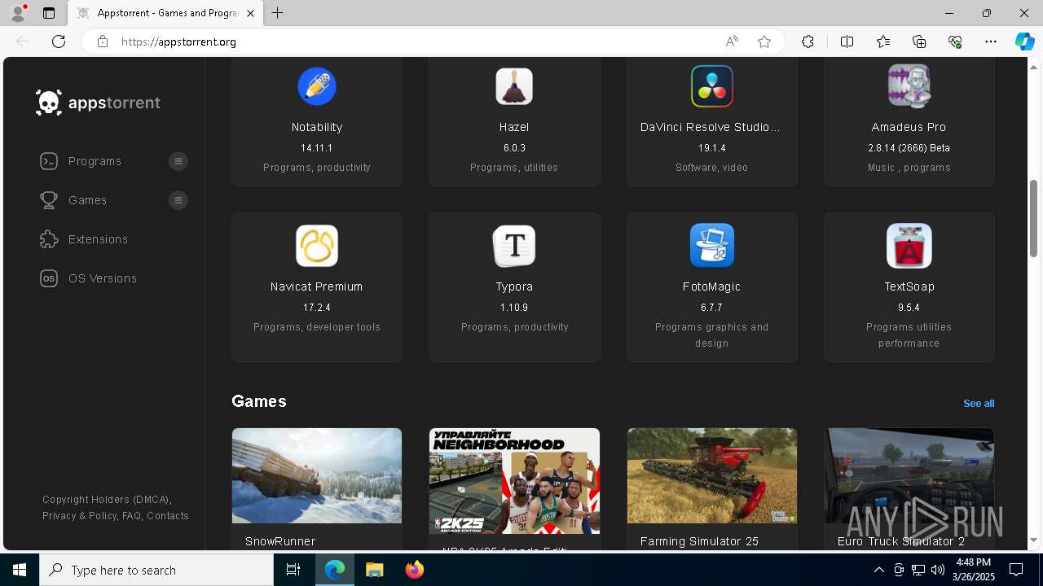The image size is (1043, 586).
Task: Open Euro Truck Simulator 2 thumbnail
Action: point(909,475)
